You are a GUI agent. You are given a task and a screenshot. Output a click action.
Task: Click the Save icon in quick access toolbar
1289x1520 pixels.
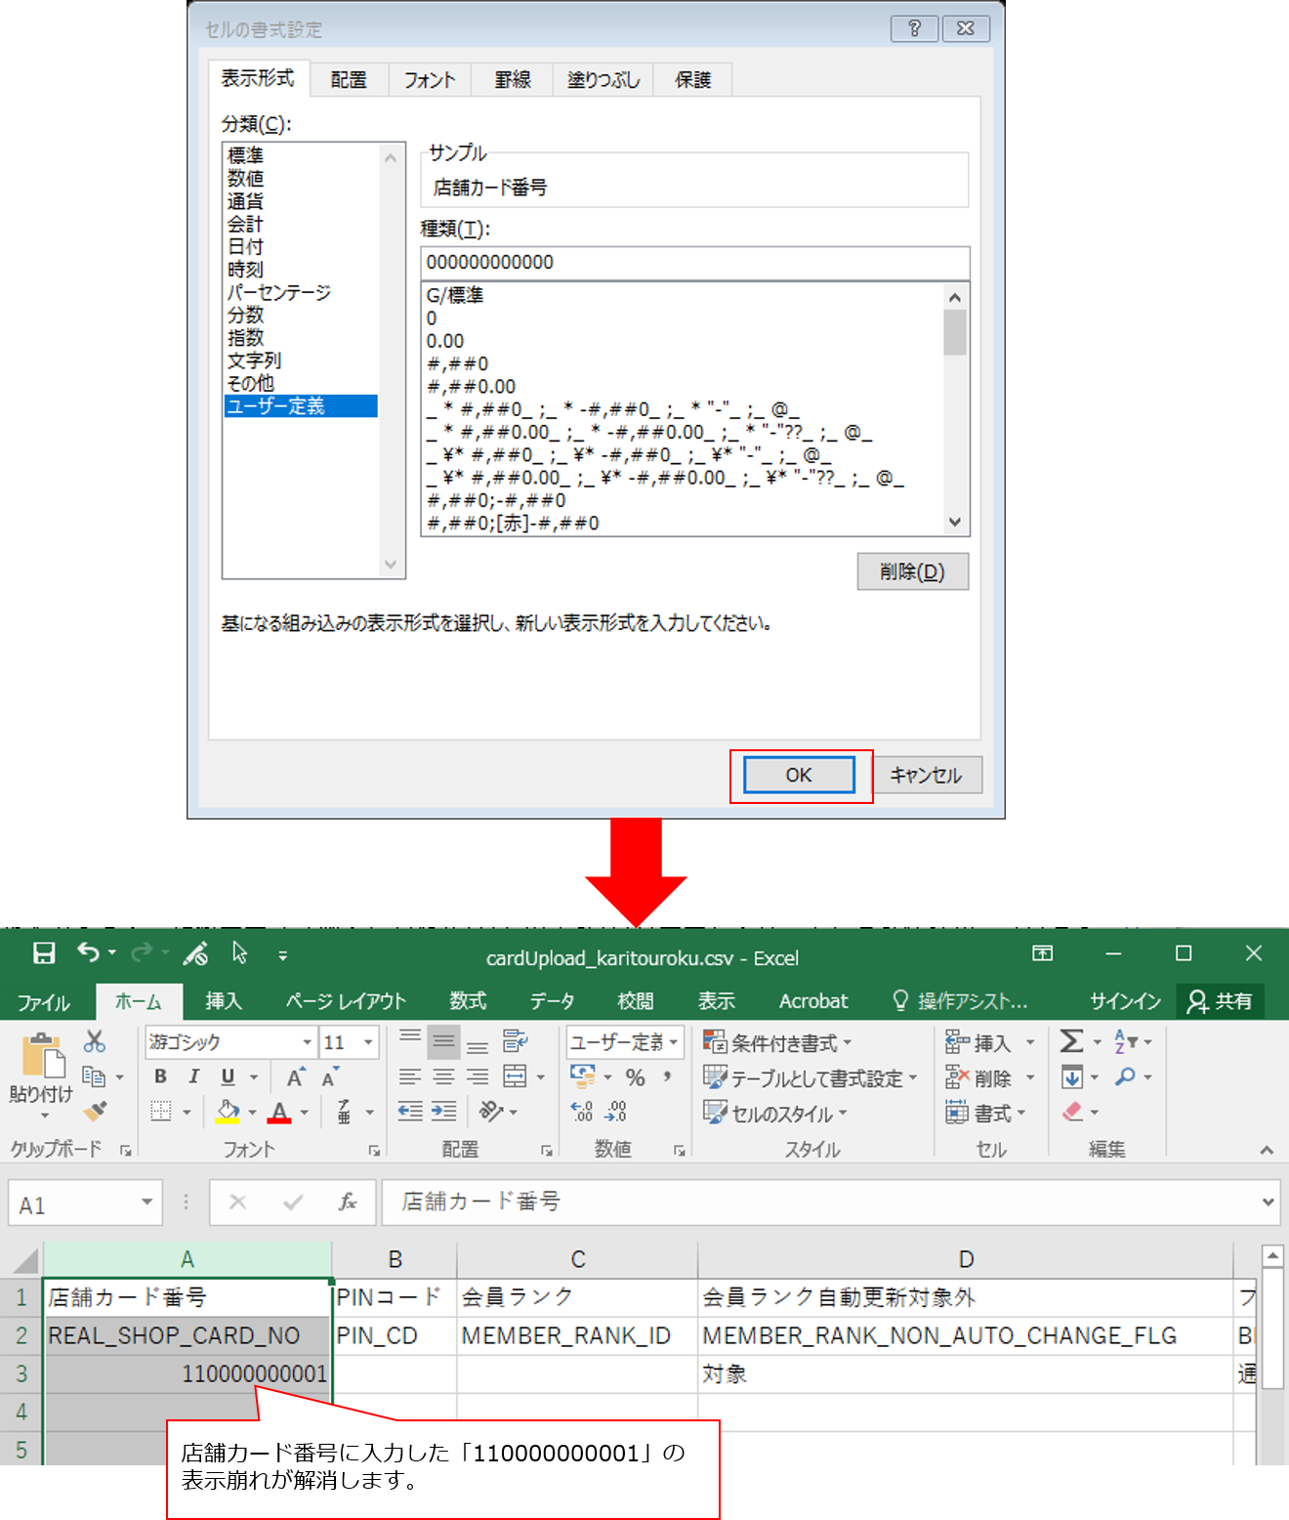[x=44, y=953]
